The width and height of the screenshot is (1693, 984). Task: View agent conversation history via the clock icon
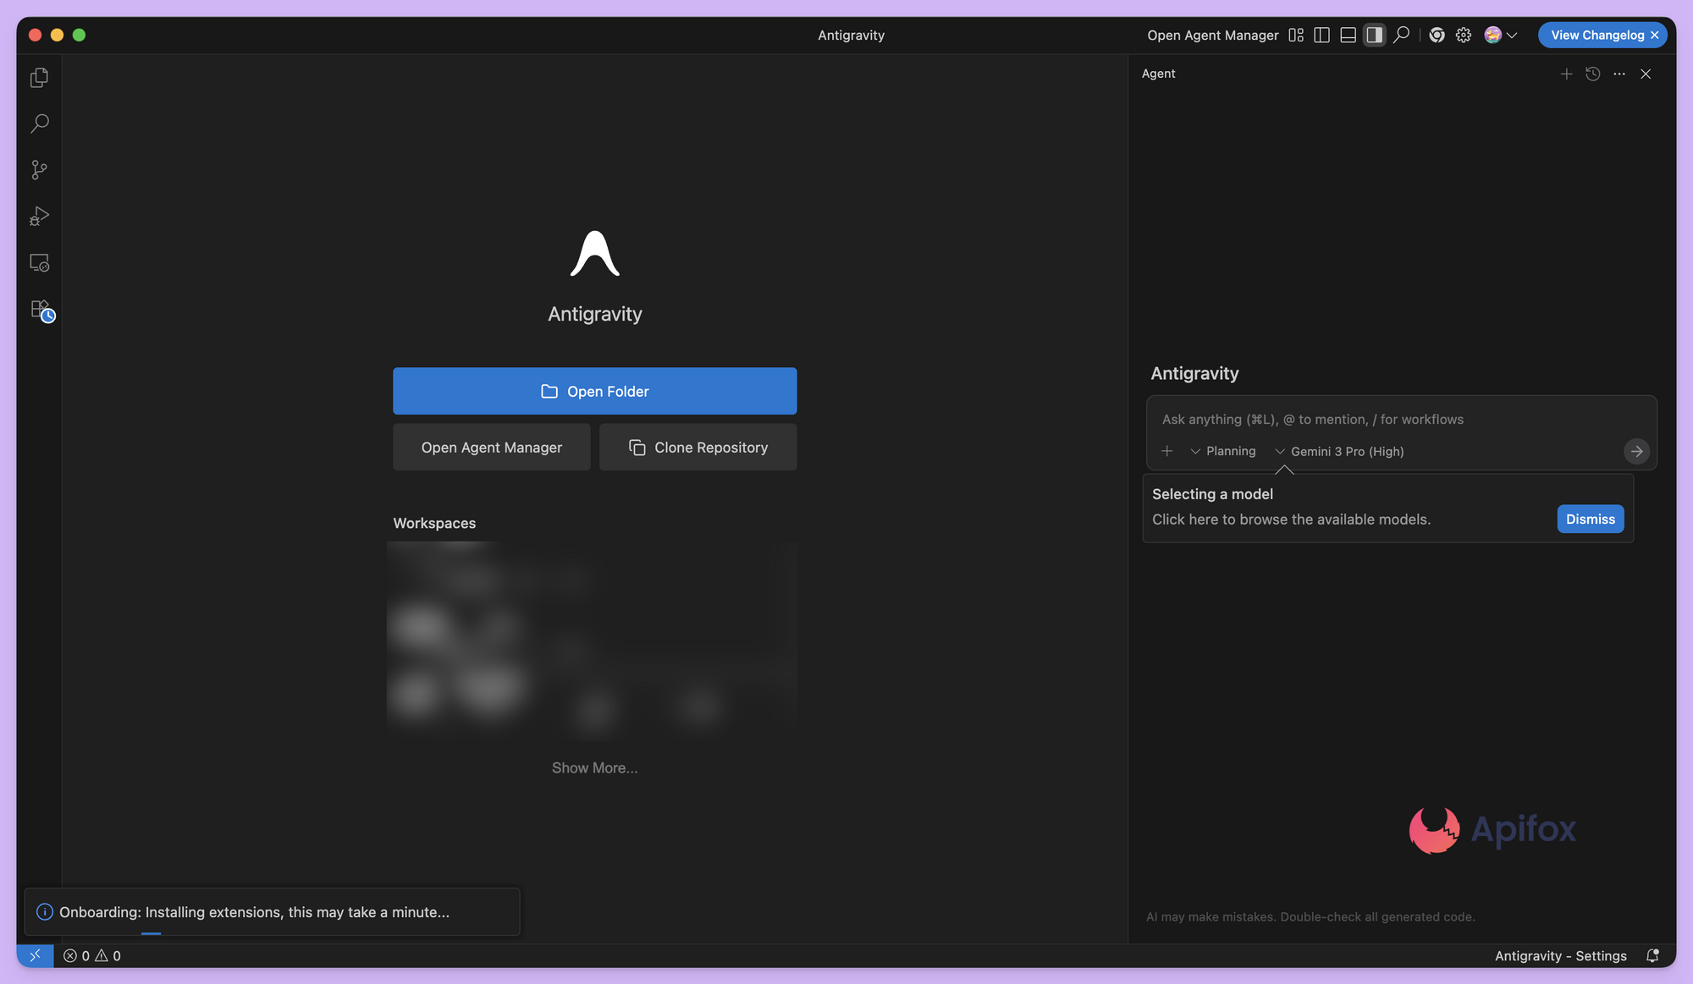tap(1593, 74)
